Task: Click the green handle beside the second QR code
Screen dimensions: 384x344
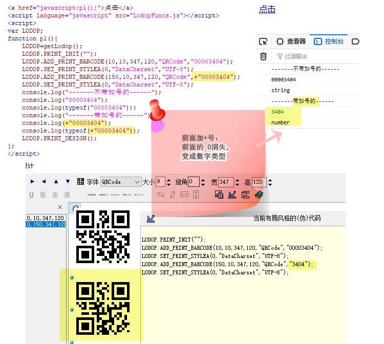Action: [x=72, y=310]
